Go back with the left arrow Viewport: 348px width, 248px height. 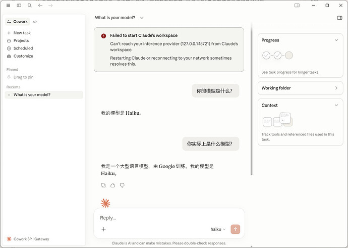(x=40, y=6)
